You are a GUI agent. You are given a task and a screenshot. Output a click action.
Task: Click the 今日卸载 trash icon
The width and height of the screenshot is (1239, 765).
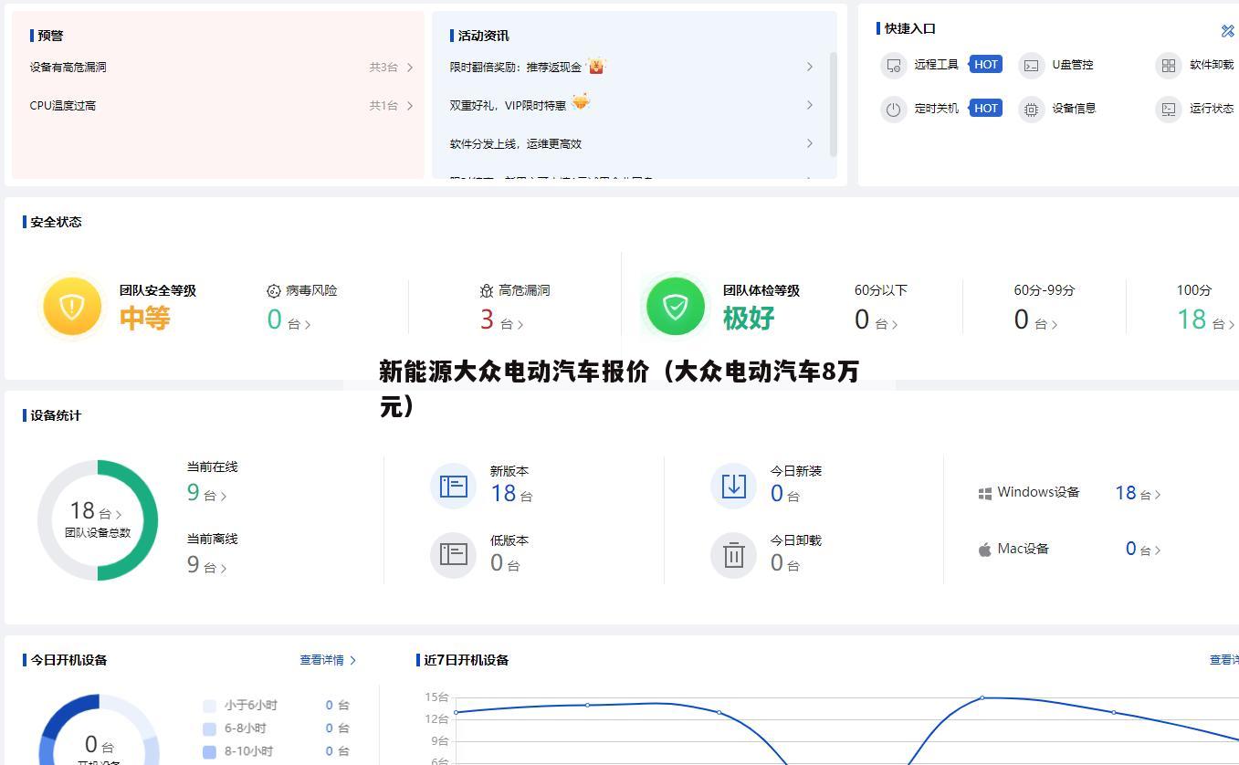(x=733, y=554)
